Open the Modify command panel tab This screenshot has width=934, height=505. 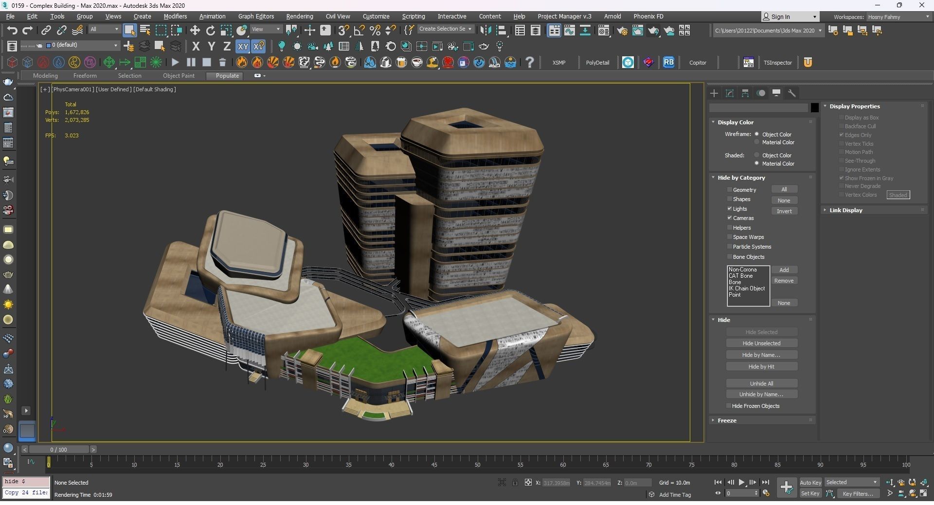click(x=730, y=93)
